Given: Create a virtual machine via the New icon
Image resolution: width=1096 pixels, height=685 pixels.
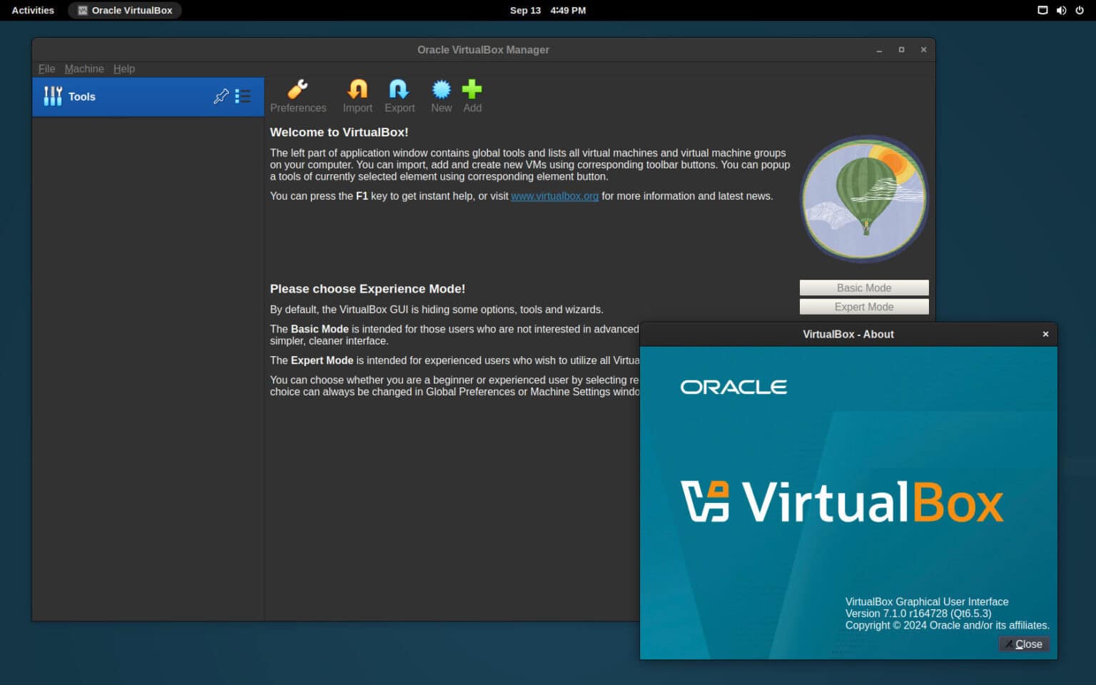Looking at the screenshot, I should (441, 95).
